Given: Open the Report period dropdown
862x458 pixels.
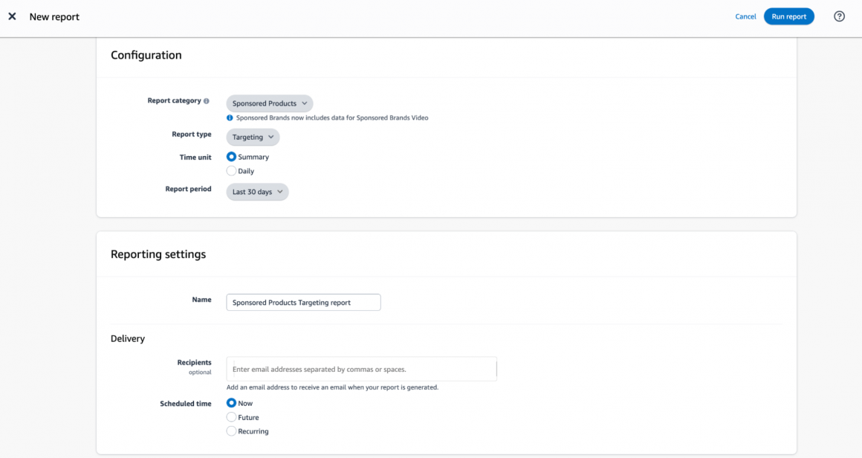Looking at the screenshot, I should 257,192.
